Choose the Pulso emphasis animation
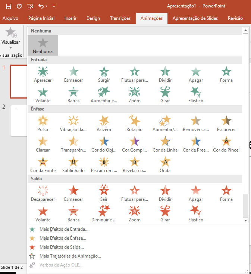This screenshot has width=251, height=274. point(43,124)
